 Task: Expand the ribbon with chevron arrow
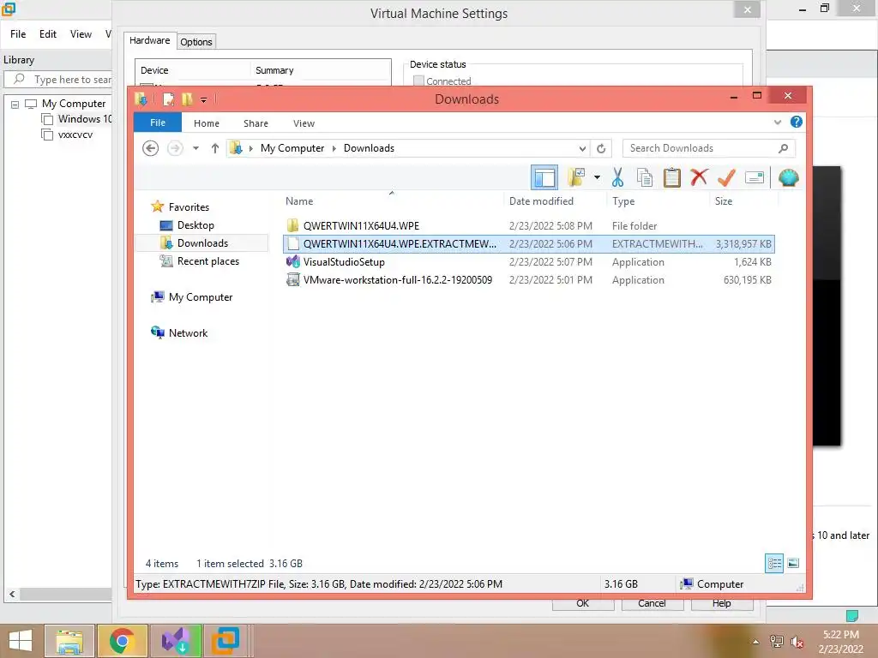[x=777, y=122]
